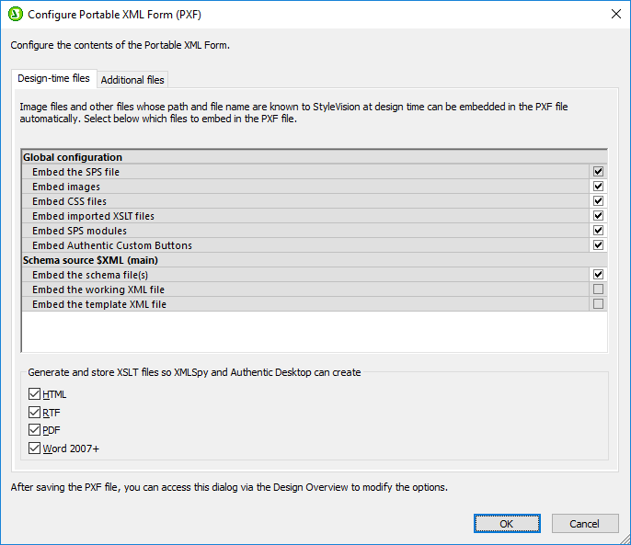Select the Design-time files tab

pyautogui.click(x=53, y=79)
